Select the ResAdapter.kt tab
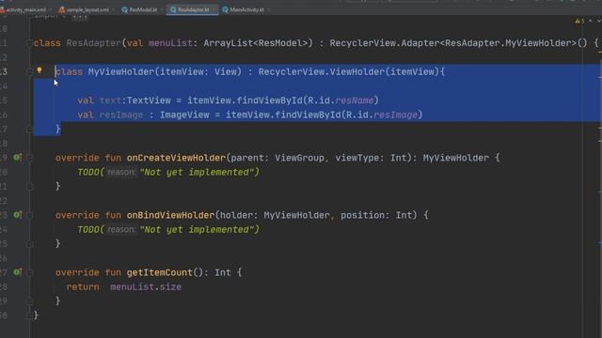This screenshot has width=602, height=338. [x=193, y=9]
